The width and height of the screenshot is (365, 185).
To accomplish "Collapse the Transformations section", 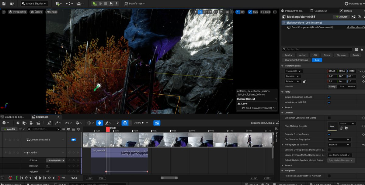I will pyautogui.click(x=282, y=66).
